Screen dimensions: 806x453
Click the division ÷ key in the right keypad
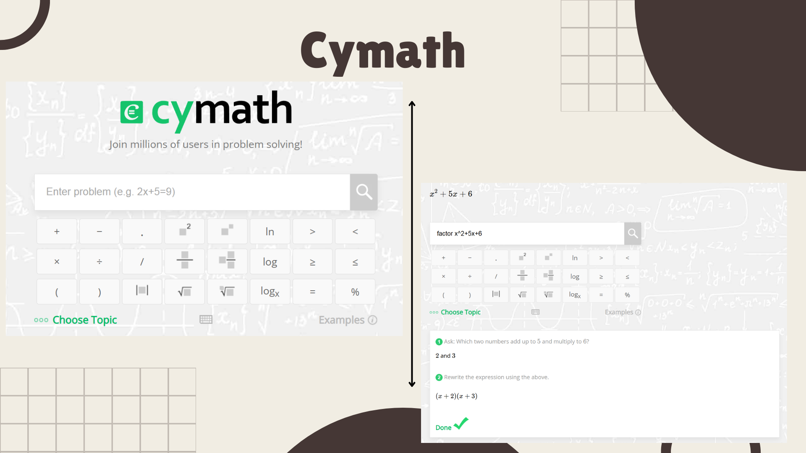coord(470,276)
